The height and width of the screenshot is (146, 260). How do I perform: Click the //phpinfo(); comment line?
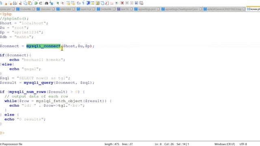[x=14, y=19]
